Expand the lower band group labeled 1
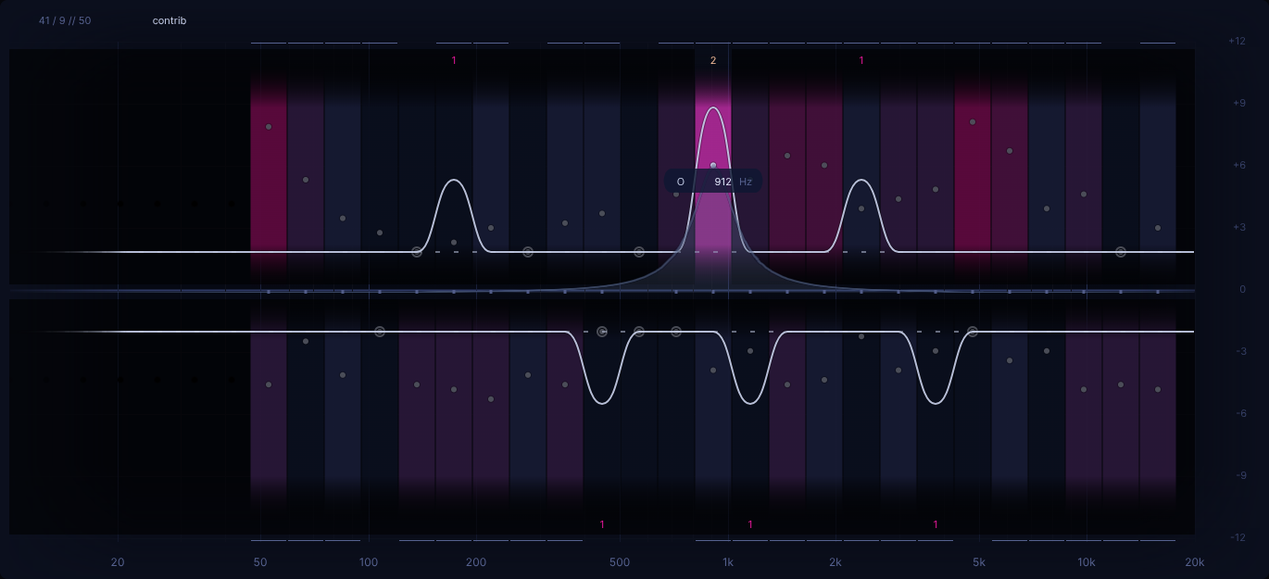The image size is (1269, 579). pos(601,524)
